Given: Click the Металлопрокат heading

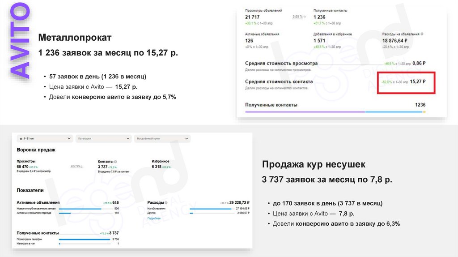Looking at the screenshot, I should click(75, 38).
